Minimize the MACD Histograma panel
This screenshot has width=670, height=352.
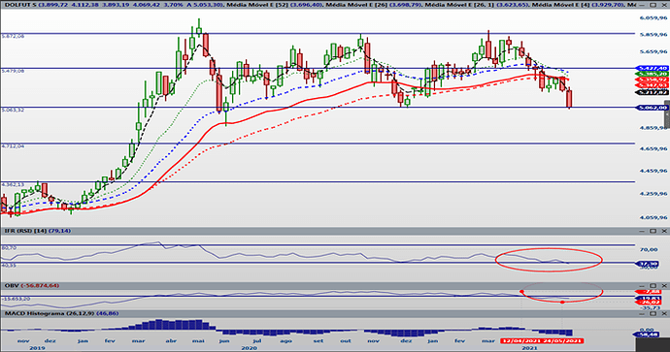pos(642,313)
